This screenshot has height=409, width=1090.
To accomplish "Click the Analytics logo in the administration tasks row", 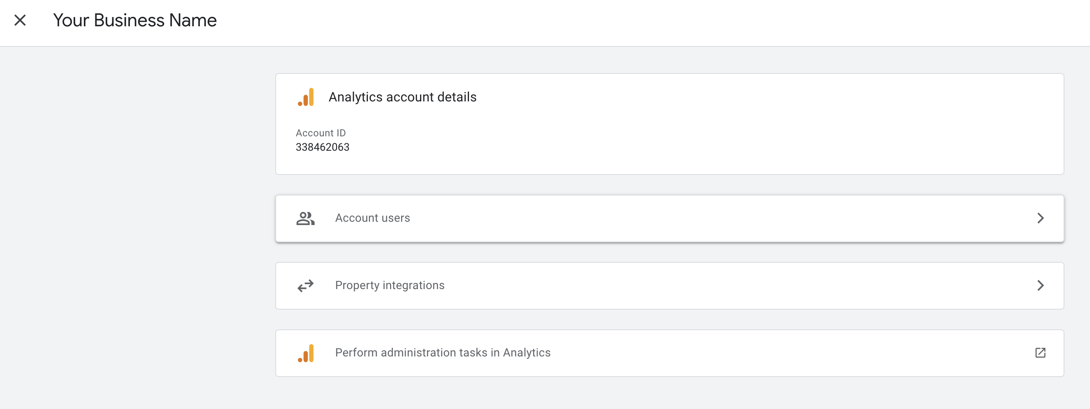I will [305, 353].
